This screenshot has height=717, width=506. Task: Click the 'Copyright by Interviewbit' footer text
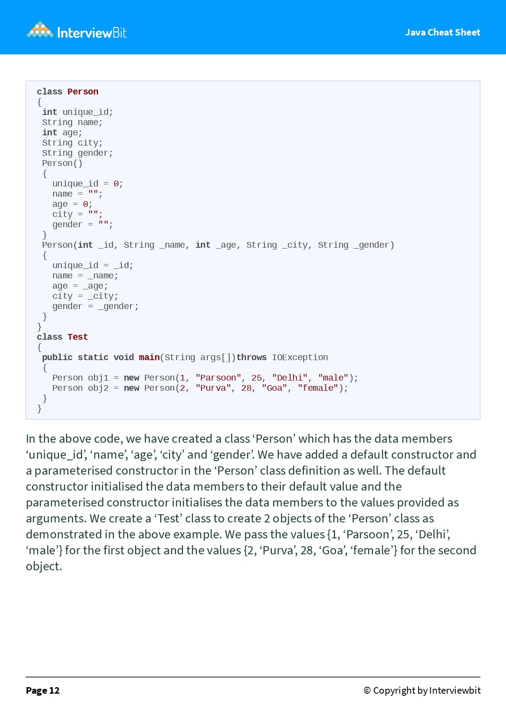coord(422,690)
